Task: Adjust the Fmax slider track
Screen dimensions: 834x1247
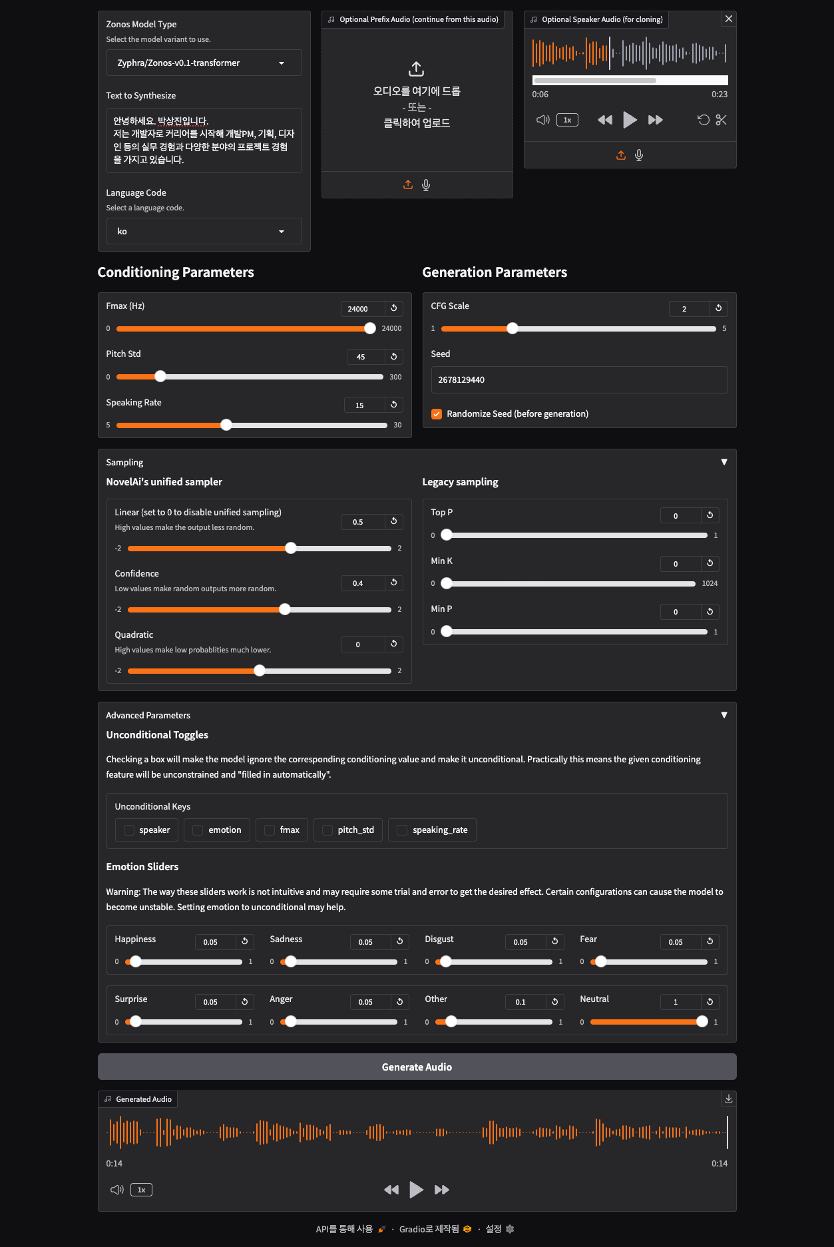Action: click(x=246, y=328)
